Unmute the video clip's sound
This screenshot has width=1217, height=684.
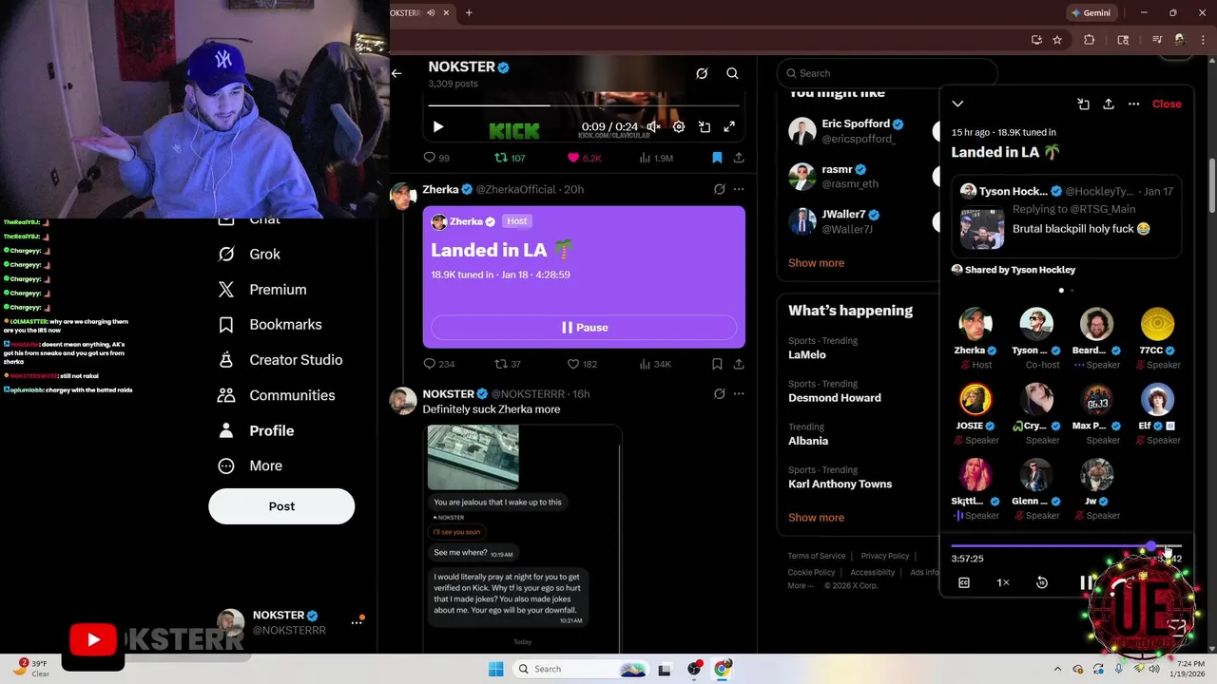[653, 126]
